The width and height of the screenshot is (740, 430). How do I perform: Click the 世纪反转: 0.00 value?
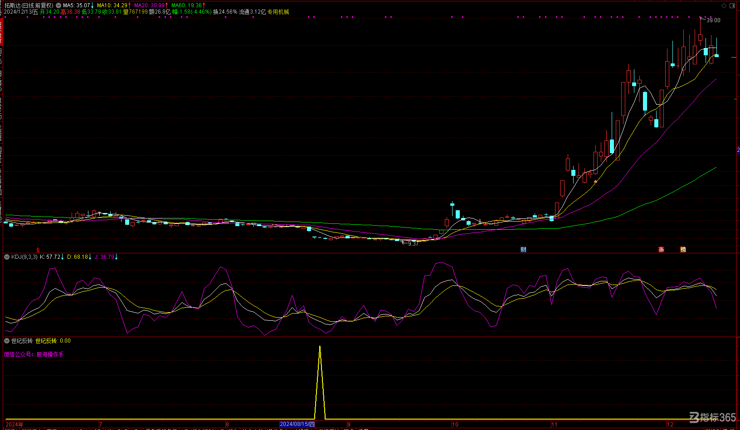pos(53,341)
